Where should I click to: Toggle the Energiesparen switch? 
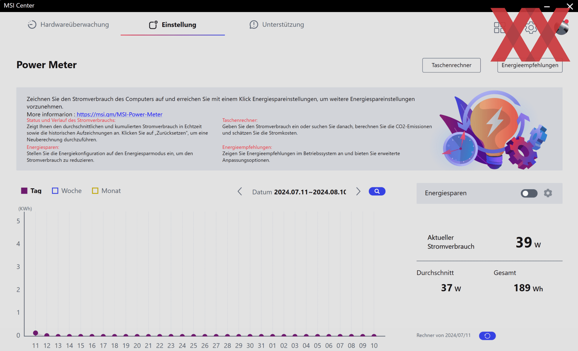point(529,193)
